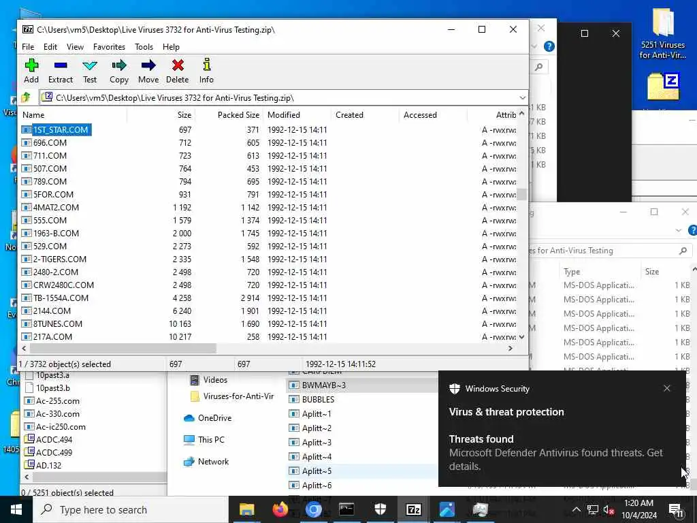This screenshot has height=523, width=697.
Task: Click the vertical scrollbar down arrow in 7-Zip
Action: (522, 336)
